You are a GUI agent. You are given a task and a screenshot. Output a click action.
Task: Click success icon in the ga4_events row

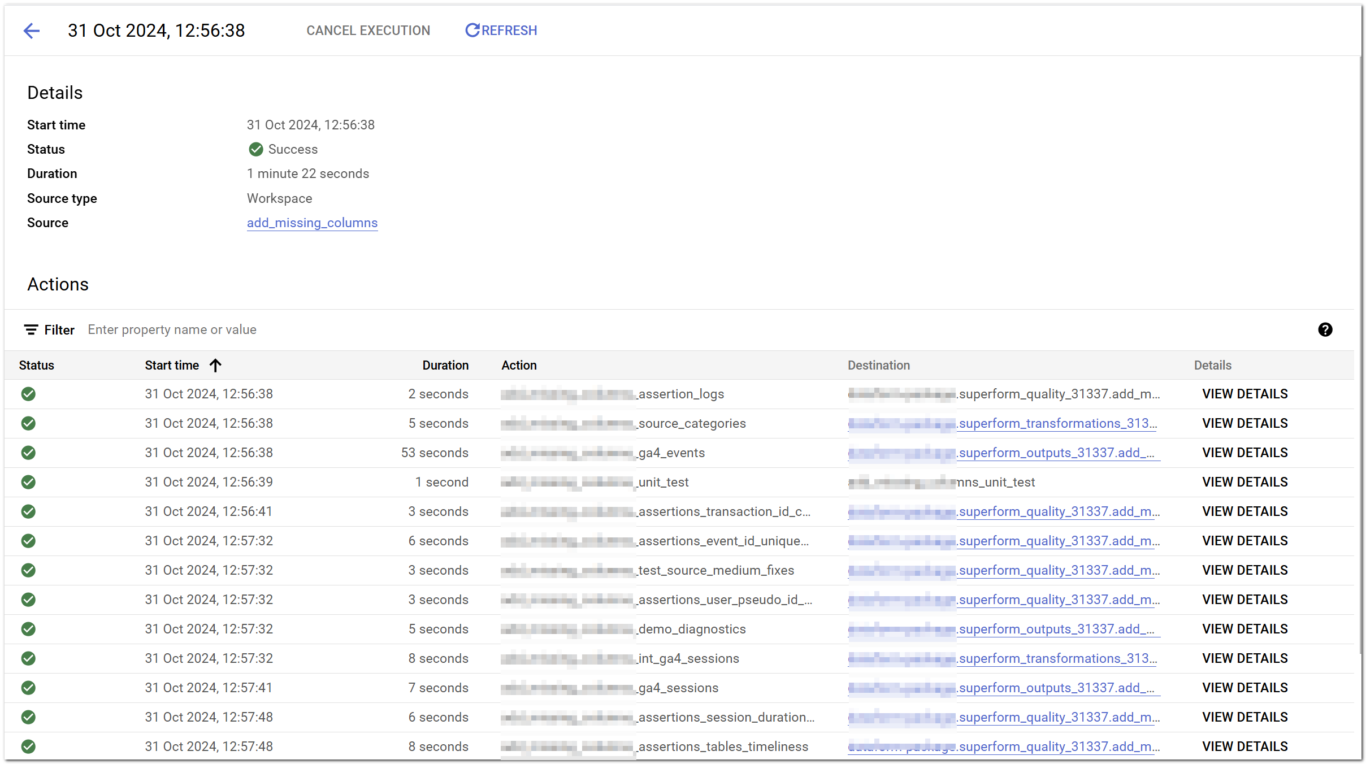pos(28,453)
